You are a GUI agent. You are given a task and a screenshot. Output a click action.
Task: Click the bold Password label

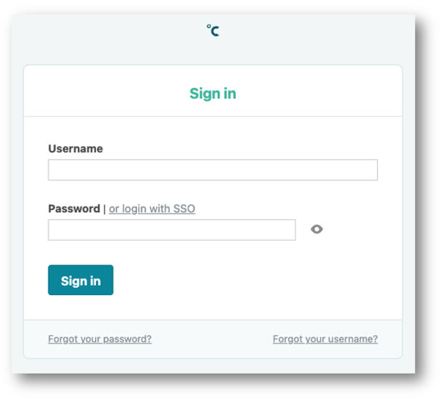pos(74,209)
